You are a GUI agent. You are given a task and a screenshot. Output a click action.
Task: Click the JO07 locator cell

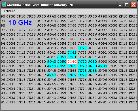pyautogui.click(x=11, y=30)
